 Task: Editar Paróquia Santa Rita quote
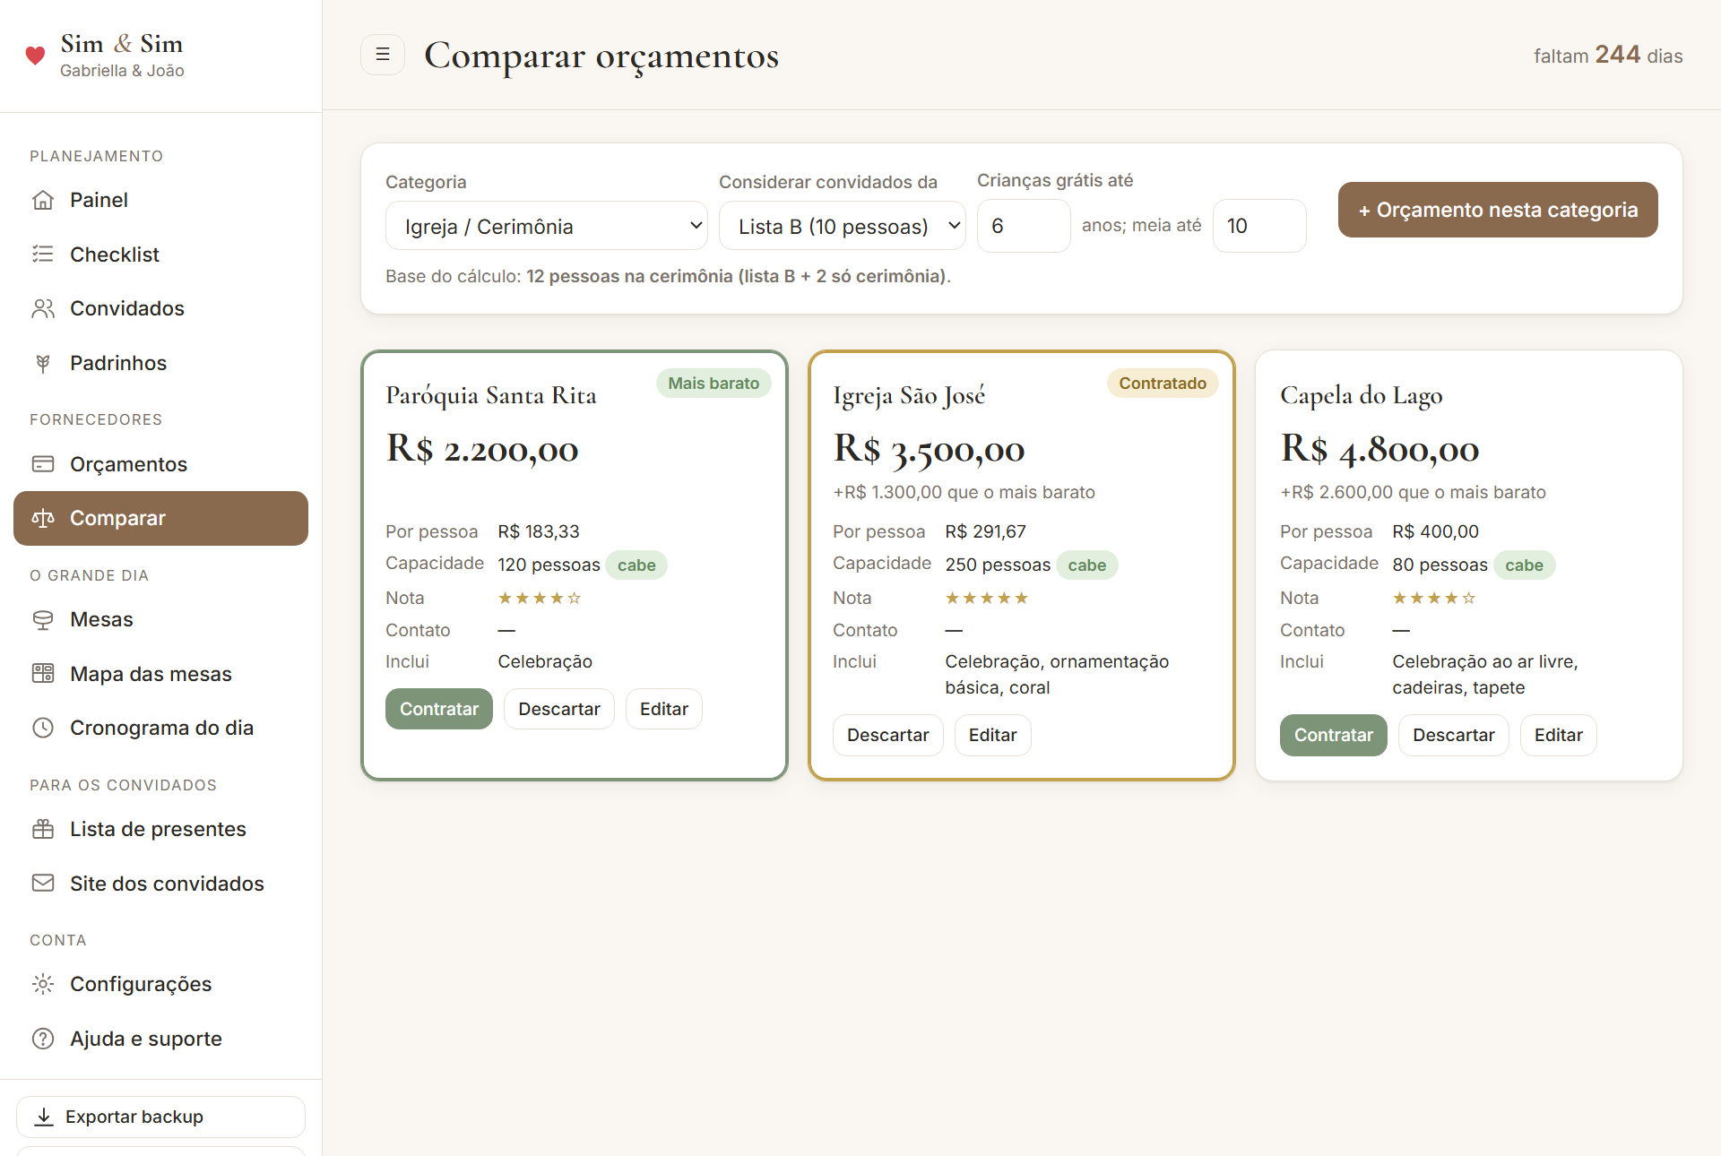[664, 709]
